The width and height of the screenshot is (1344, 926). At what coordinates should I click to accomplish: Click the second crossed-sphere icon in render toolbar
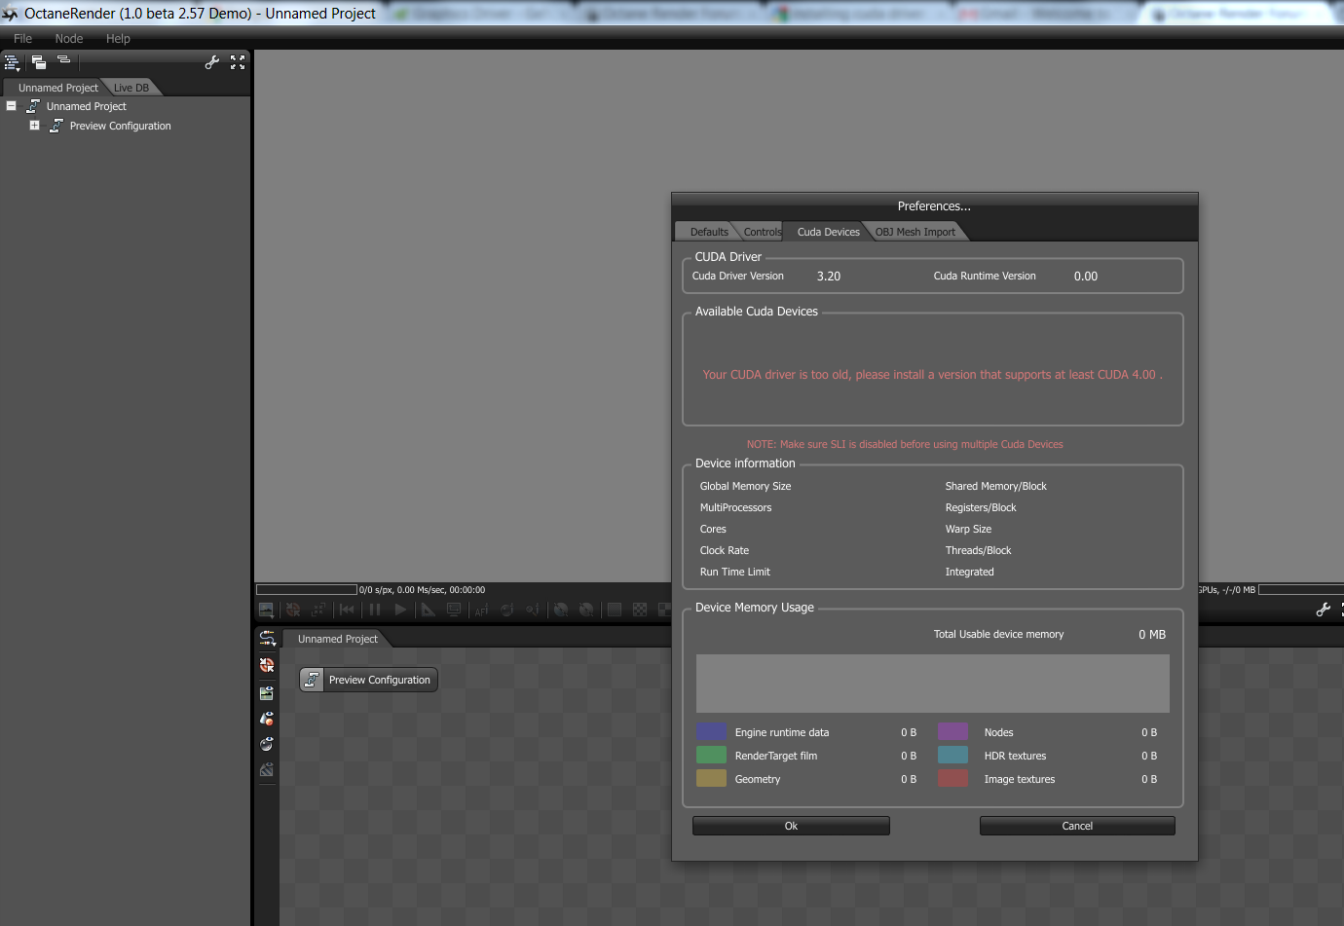coord(586,611)
